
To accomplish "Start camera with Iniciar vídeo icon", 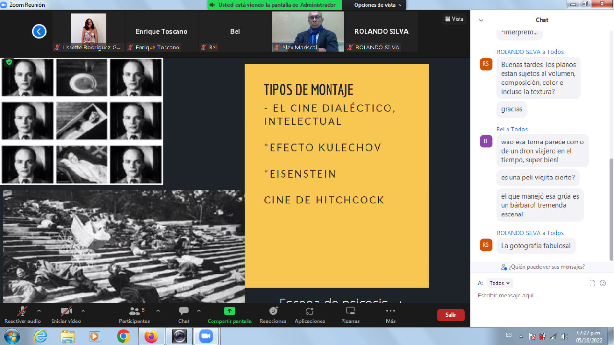I will (66, 311).
